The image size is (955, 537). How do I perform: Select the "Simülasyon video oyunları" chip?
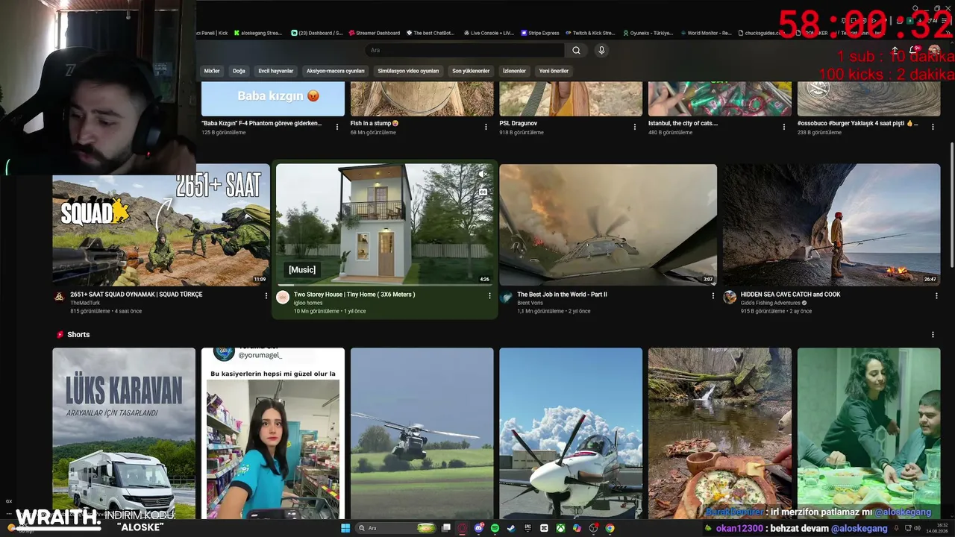pos(408,71)
